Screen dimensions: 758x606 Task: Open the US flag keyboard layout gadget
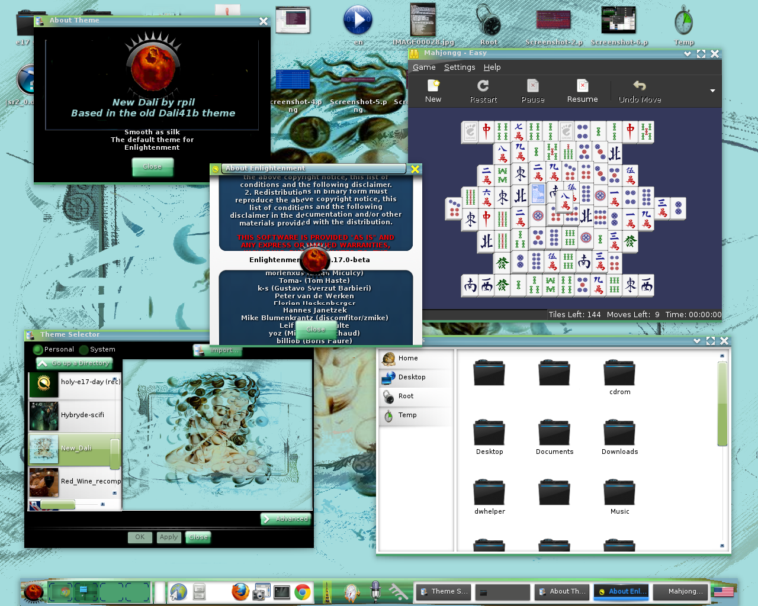[723, 591]
